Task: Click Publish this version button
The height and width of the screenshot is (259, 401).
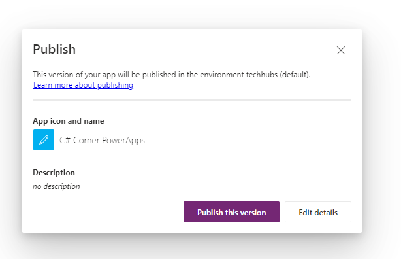Action: [x=231, y=212]
